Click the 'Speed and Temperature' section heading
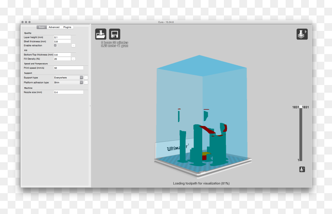 pyautogui.click(x=36, y=64)
